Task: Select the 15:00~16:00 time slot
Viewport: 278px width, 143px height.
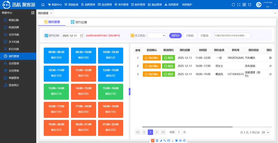Action: pos(111,92)
